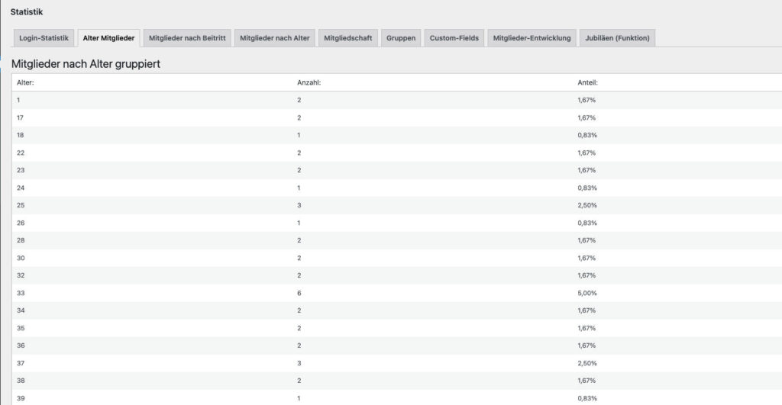The height and width of the screenshot is (405, 782).
Task: Select the age 18 row cell
Action: pyautogui.click(x=21, y=135)
